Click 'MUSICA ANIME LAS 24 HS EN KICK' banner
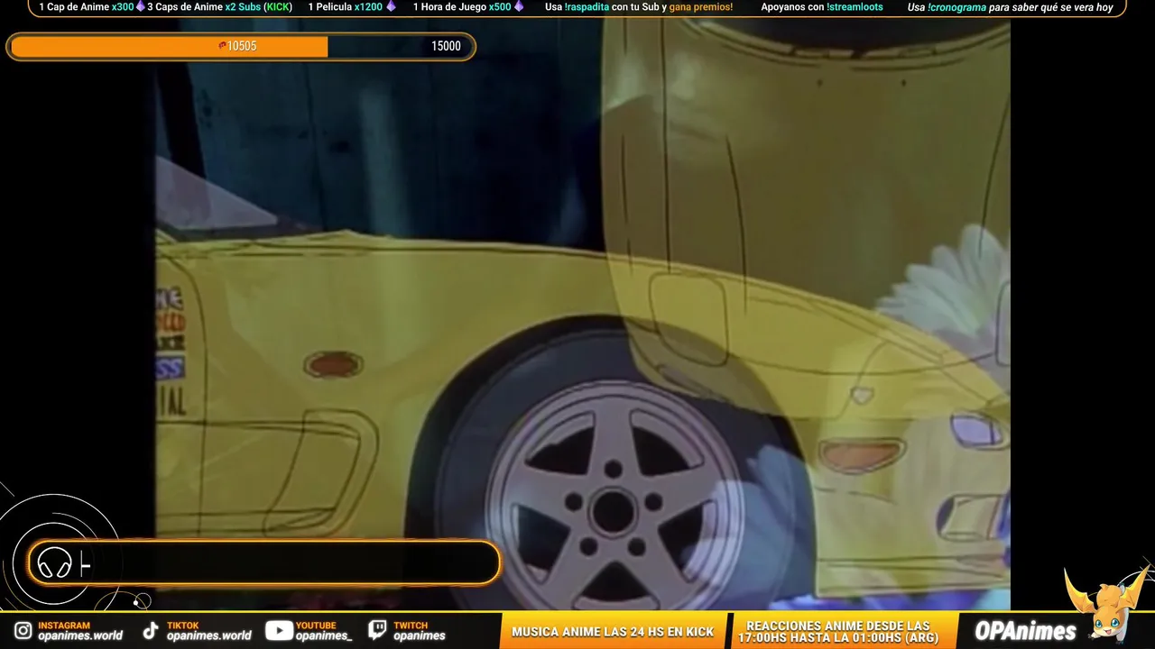Screen dimensions: 1155x649 click(x=613, y=632)
